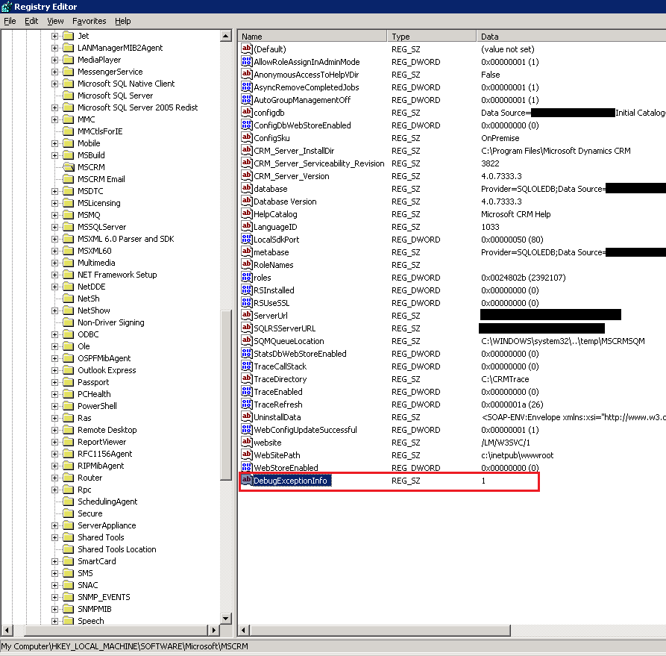Image resolution: width=666 pixels, height=656 pixels.
Task: Click the tree pane scroll left arrow
Action: [7, 630]
